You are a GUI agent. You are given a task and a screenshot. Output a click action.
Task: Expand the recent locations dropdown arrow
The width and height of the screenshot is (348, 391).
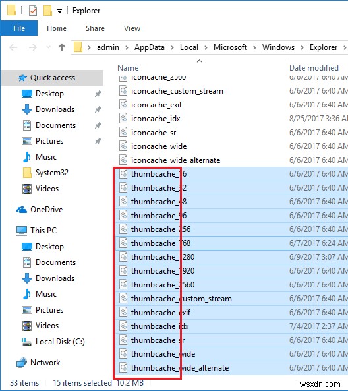point(48,47)
